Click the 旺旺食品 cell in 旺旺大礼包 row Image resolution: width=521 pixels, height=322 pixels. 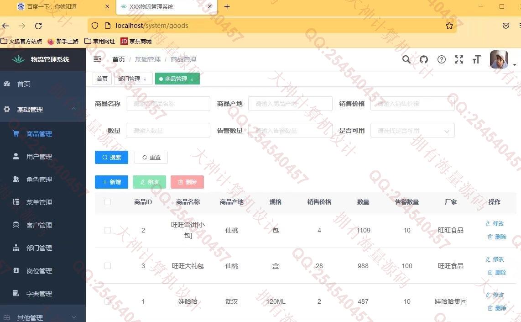point(451,266)
